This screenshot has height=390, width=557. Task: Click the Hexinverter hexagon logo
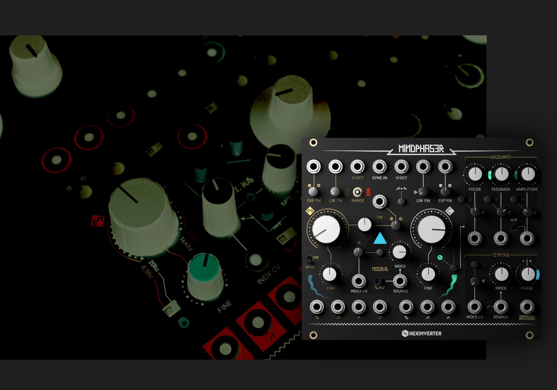click(405, 333)
